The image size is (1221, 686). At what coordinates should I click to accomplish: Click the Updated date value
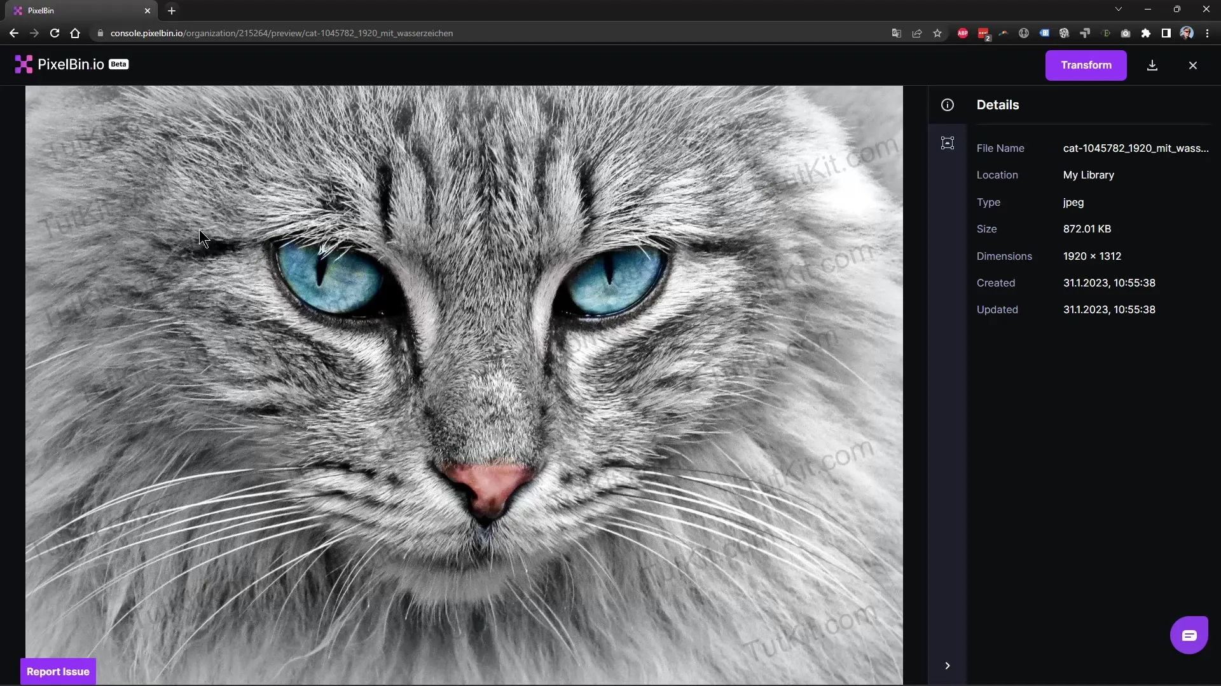(1109, 309)
